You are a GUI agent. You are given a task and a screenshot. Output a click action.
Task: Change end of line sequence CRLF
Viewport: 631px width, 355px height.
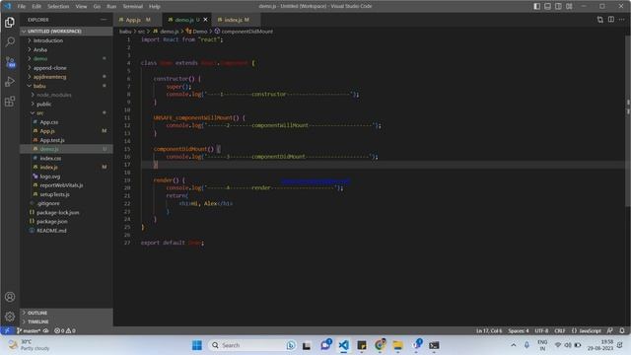tap(560, 331)
